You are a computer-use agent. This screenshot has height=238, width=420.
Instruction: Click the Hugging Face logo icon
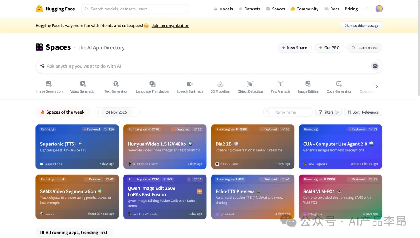click(x=39, y=9)
